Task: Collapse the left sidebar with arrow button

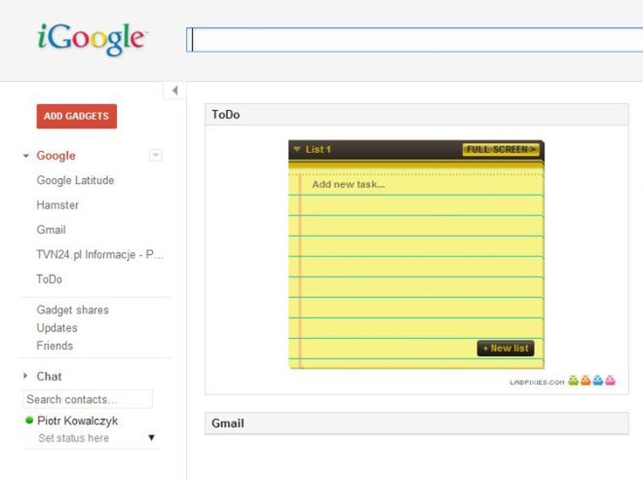Action: [174, 91]
